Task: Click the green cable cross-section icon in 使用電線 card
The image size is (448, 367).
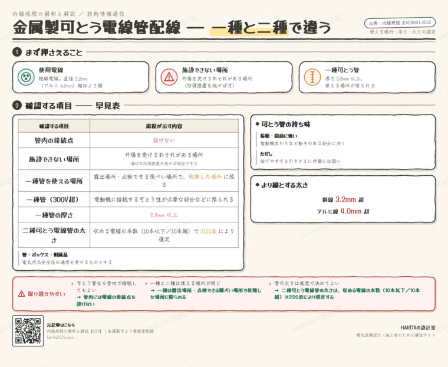Action: 26,77
